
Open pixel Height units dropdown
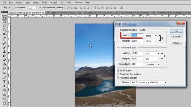pyautogui.click(x=151, y=41)
